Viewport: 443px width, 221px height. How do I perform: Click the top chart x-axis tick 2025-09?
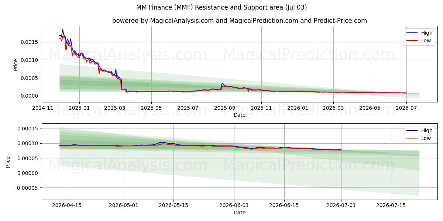click(224, 108)
